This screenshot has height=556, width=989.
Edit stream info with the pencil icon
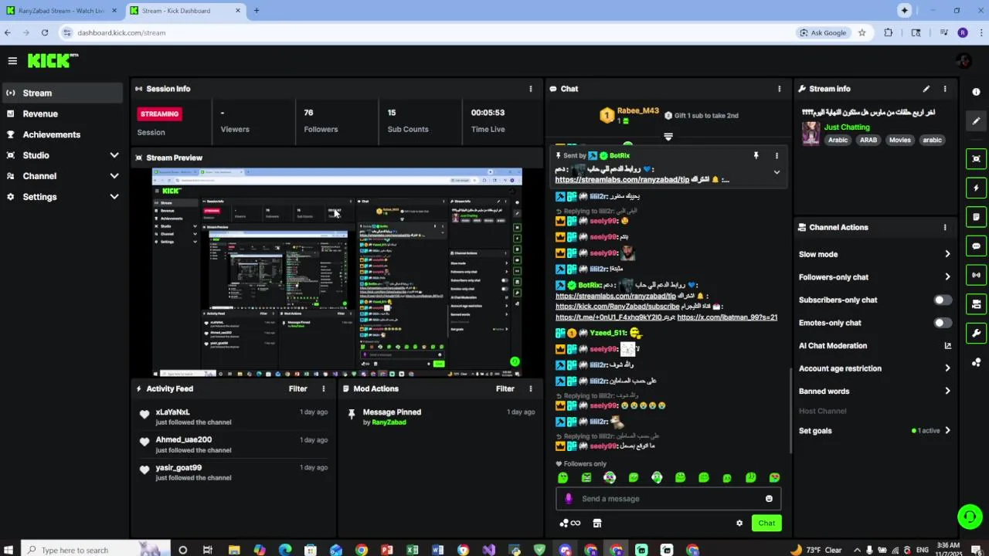pyautogui.click(x=926, y=89)
